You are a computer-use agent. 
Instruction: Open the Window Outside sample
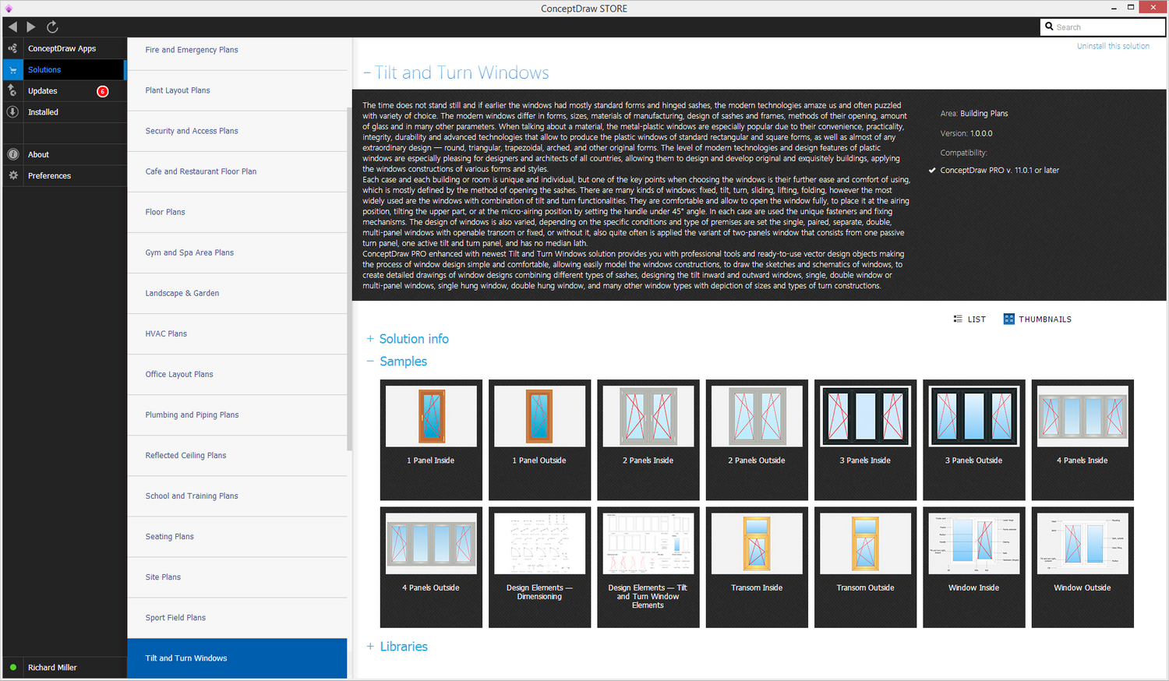pyautogui.click(x=1082, y=567)
